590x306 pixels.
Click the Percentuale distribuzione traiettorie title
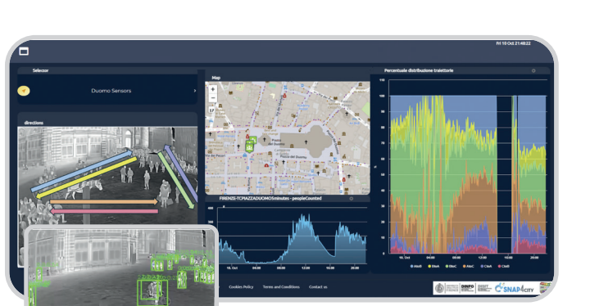[419, 70]
